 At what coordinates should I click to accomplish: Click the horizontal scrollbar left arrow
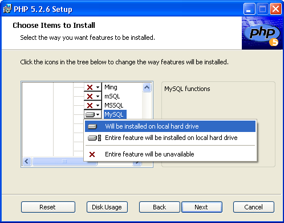27,162
